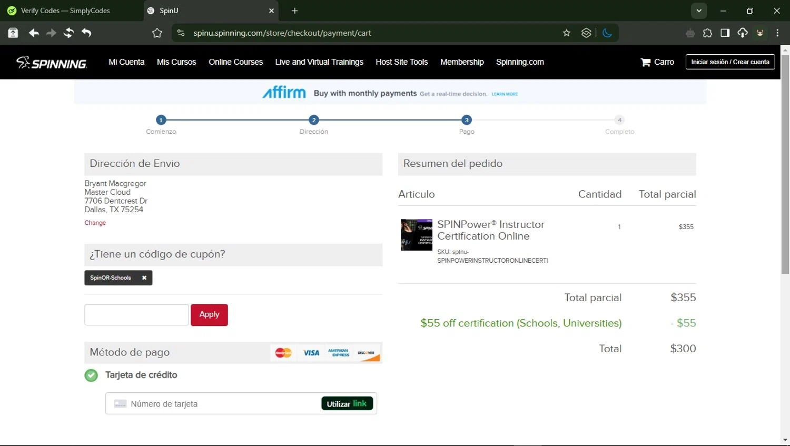Click the cloud upload icon in toolbar

point(743,33)
